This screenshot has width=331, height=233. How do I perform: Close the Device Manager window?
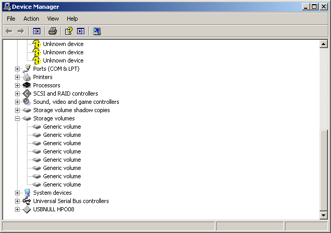tap(324, 7)
